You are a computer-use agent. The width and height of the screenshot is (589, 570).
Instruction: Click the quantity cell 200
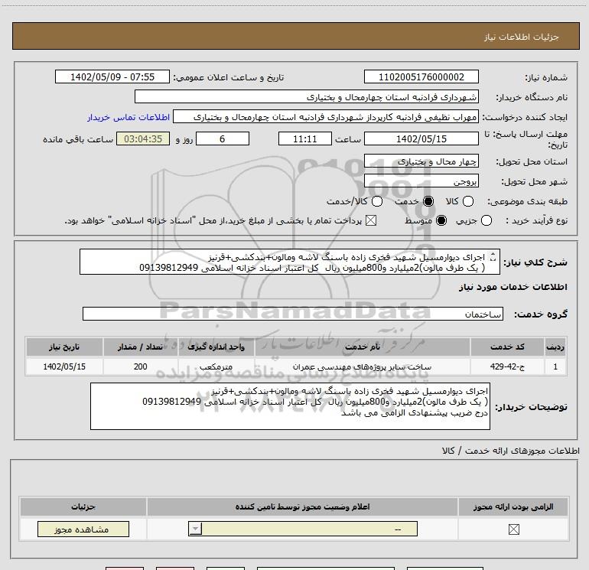141,366
